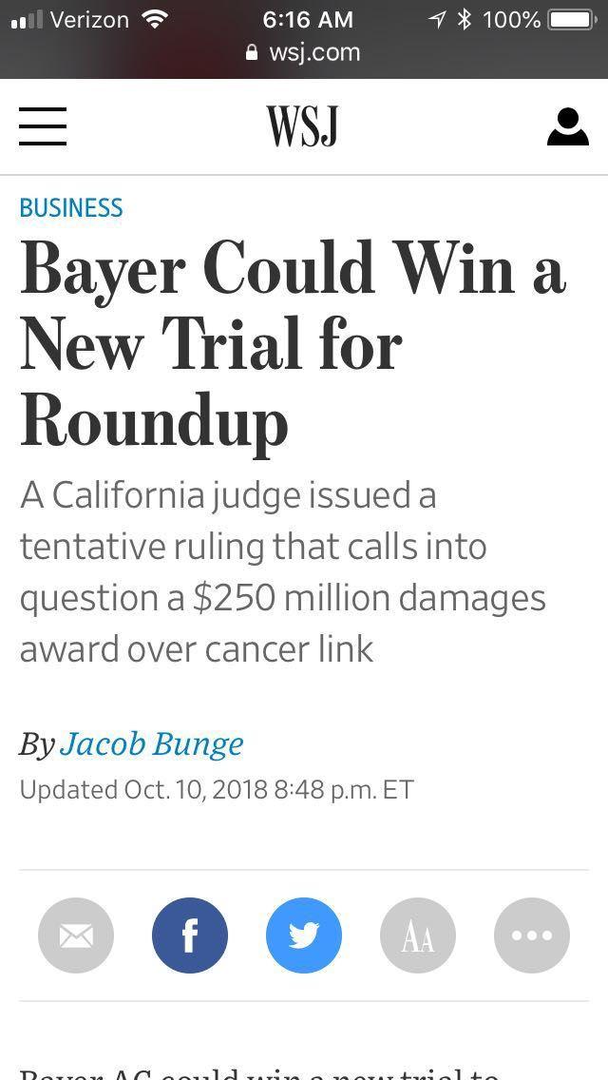
Task: Tap the California judge subheadline text
Action: (x=282, y=572)
